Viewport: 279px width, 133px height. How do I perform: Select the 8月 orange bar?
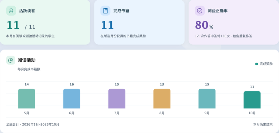click(x=162, y=99)
